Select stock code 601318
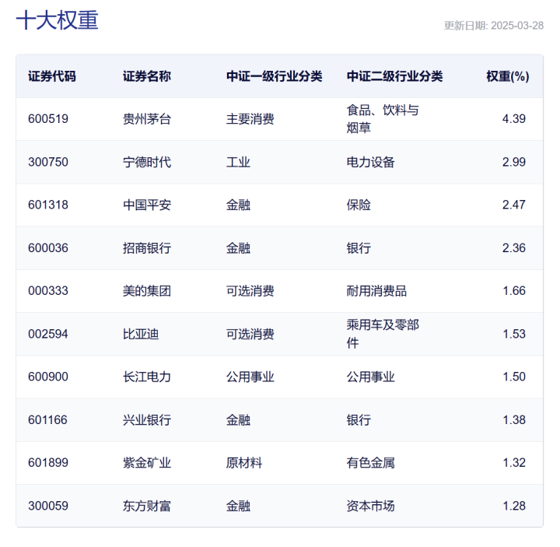The height and width of the screenshot is (547, 560). pyautogui.click(x=48, y=205)
